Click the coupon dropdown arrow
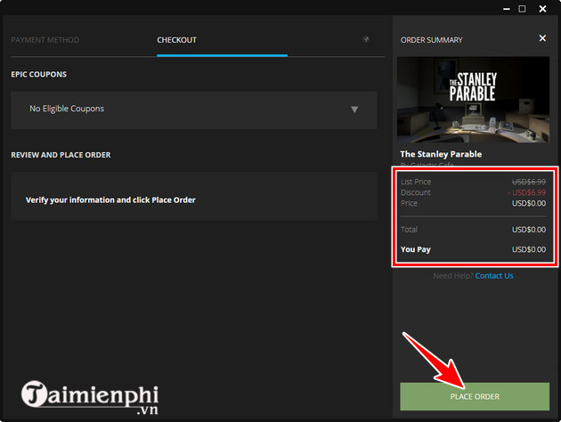The width and height of the screenshot is (561, 422). (354, 110)
